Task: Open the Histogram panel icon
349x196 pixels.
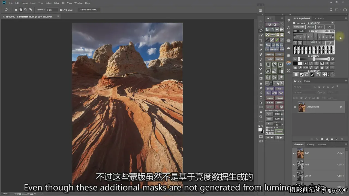Action: (288, 48)
